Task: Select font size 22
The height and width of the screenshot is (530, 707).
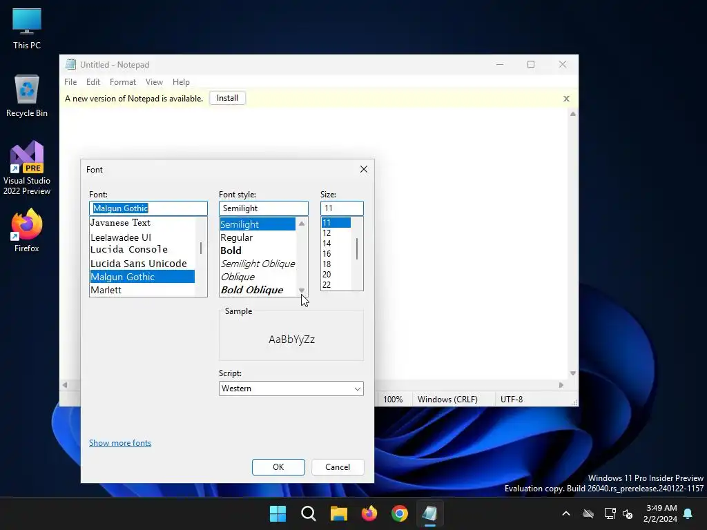Action: click(336, 285)
